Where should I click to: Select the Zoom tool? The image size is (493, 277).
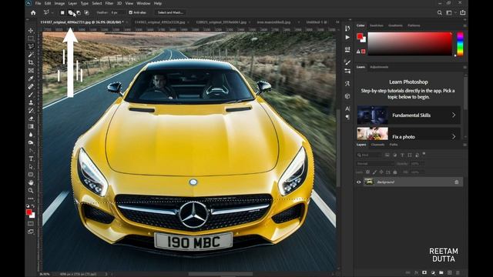(x=31, y=191)
